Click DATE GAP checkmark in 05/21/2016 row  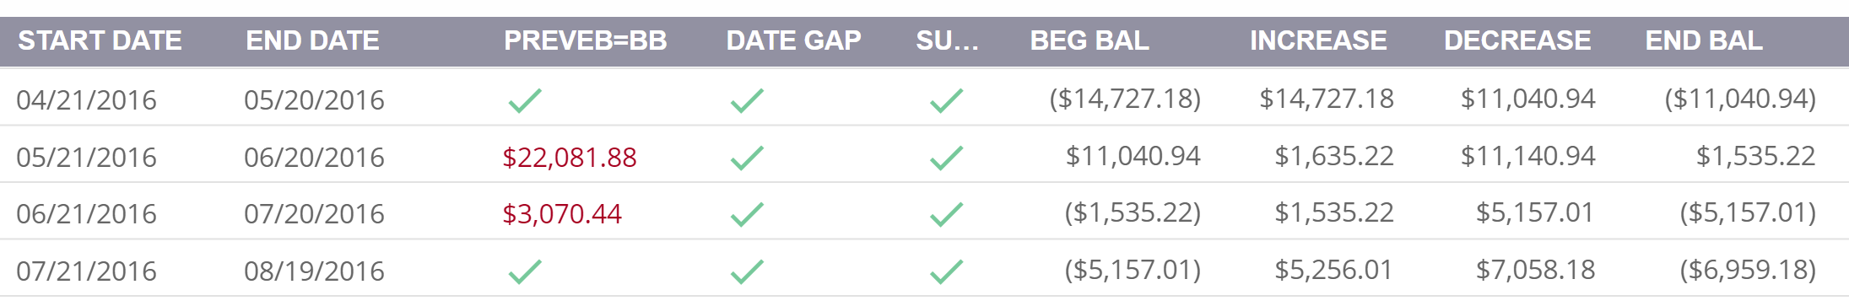coord(747,158)
